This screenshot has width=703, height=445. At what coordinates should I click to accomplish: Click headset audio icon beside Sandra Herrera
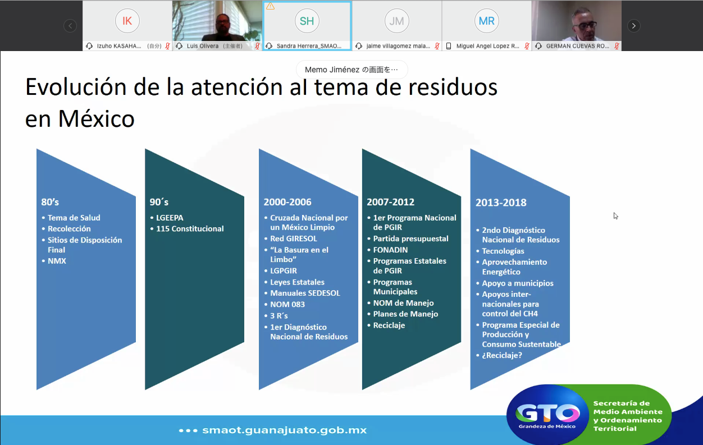coord(269,46)
